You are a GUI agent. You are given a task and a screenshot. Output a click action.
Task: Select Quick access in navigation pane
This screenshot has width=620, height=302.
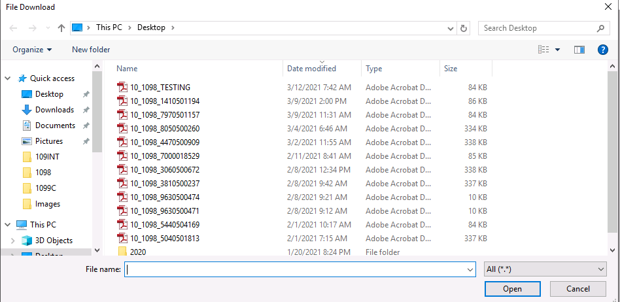coord(52,78)
